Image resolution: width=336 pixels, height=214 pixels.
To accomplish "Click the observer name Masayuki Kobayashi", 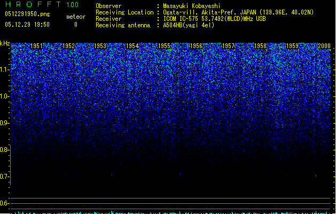I will tap(192, 6).
